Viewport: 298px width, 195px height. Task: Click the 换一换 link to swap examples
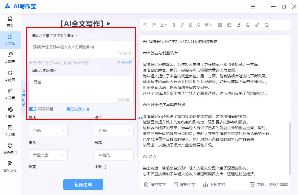[x=124, y=63]
